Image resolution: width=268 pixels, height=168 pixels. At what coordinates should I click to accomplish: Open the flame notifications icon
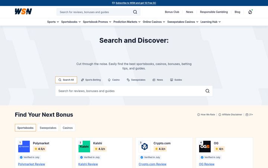point(250,12)
